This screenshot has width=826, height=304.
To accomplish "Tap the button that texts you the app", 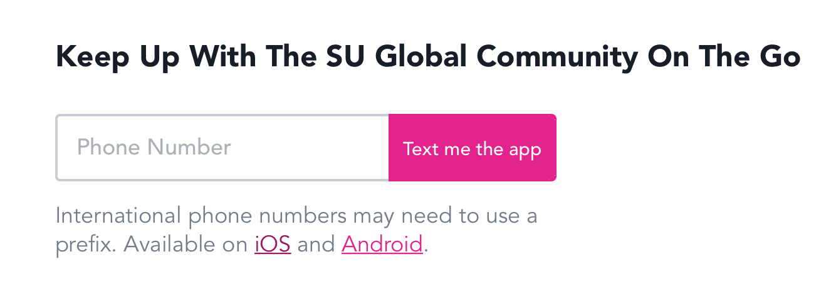I will click(473, 148).
